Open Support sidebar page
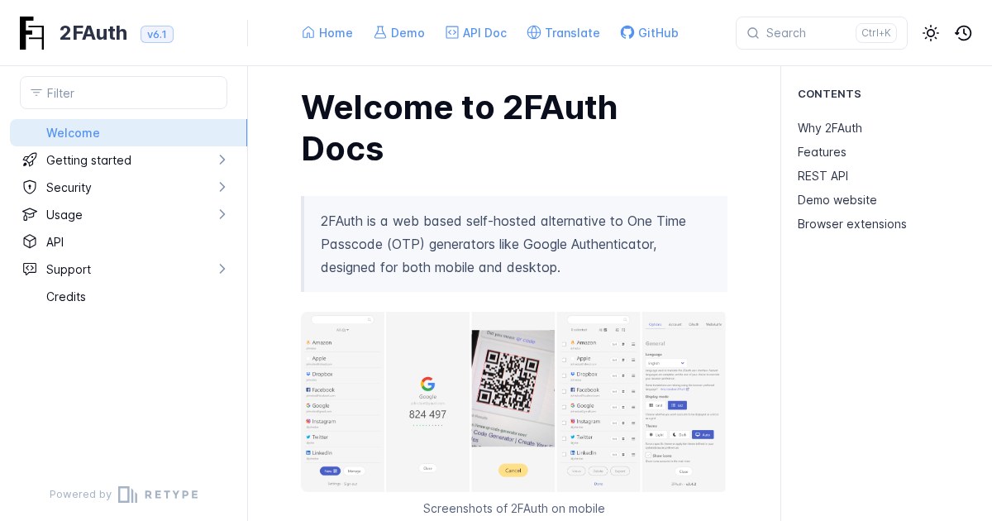Viewport: 992px width, 521px height. [69, 269]
